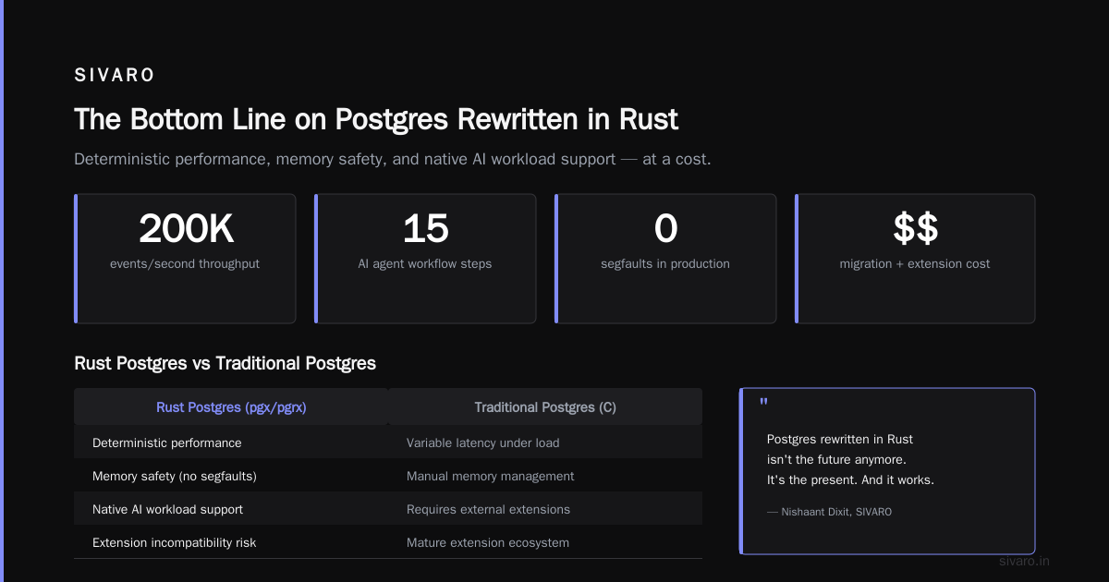The image size is (1109, 582).
Task: Click the Variable latency under load cell
Action: pyautogui.click(x=545, y=443)
